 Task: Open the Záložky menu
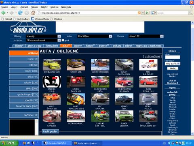tap(44, 7)
